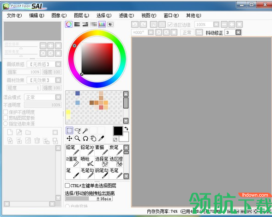Open the +000° rotation angle dropdown
Viewport: 272px width, 217px height.
point(151,32)
